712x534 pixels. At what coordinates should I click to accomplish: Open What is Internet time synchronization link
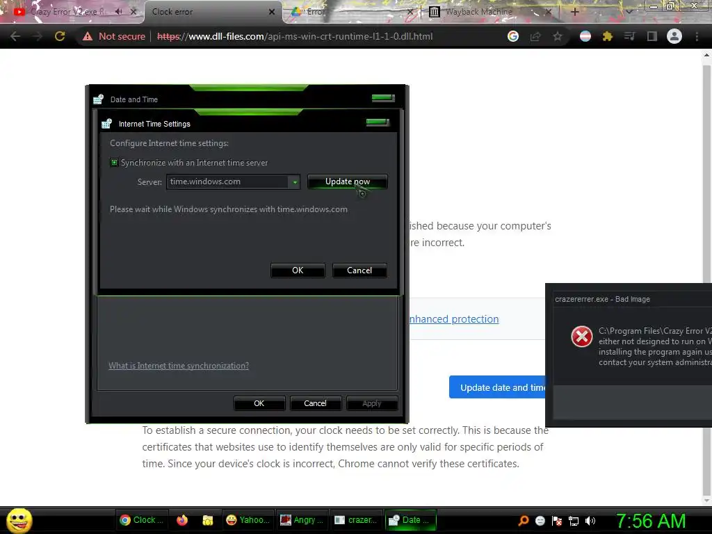[179, 366]
